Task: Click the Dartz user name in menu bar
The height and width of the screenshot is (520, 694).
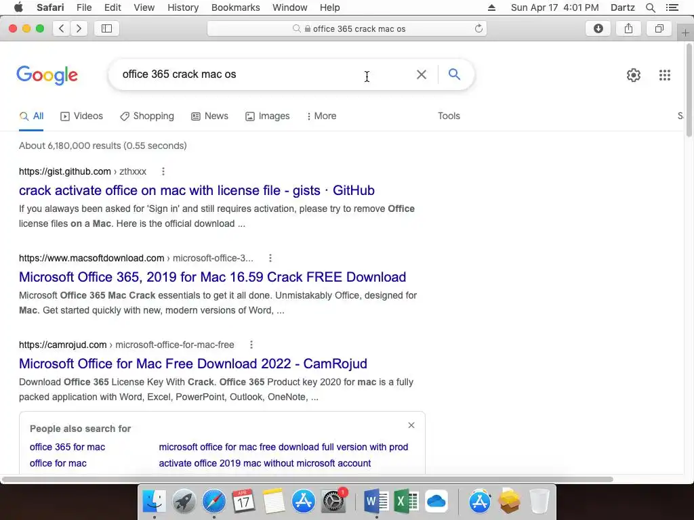Action: (622, 7)
